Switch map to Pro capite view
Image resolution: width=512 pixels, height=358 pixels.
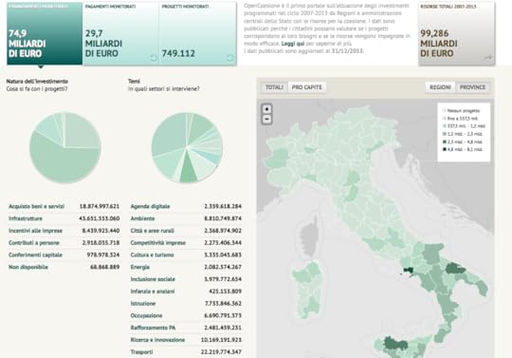[306, 87]
